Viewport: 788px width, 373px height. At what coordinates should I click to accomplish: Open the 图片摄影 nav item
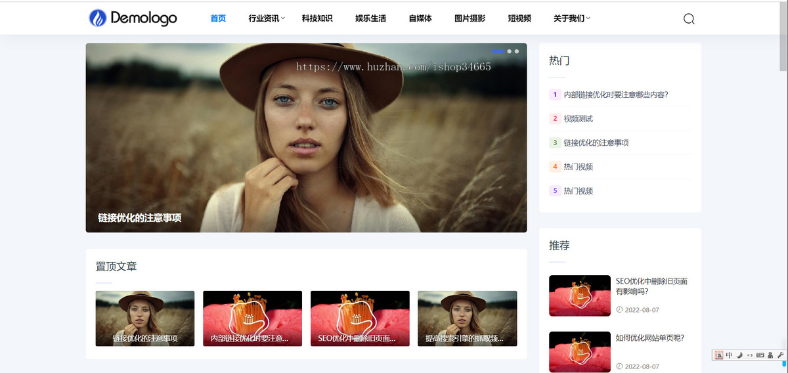tap(470, 18)
